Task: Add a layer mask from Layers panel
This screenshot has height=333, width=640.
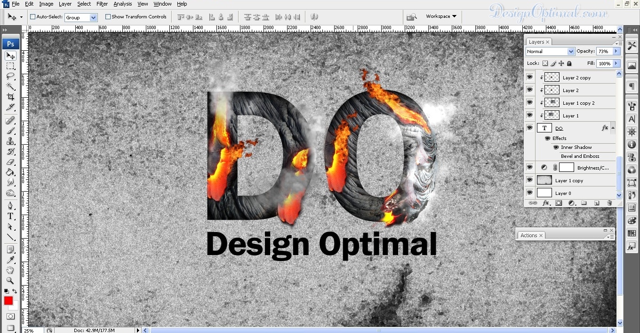Action: (x=559, y=203)
